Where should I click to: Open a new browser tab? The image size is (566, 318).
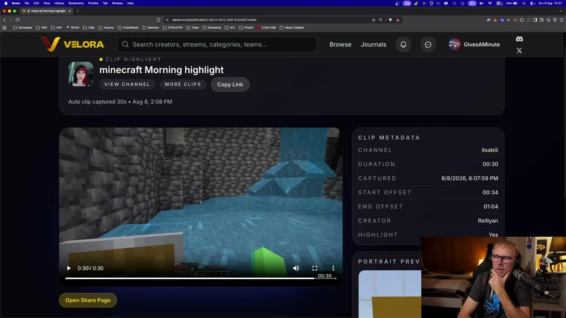[x=77, y=11]
